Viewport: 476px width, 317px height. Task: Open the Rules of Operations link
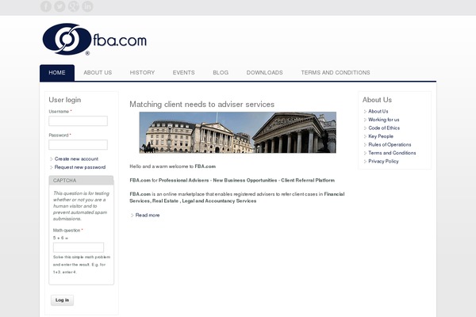(390, 145)
